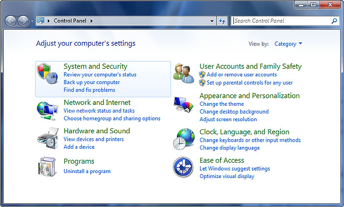Viewport: 344px width, 207px height.
Task: Click the Network and Internet globe icon
Action: point(47,111)
